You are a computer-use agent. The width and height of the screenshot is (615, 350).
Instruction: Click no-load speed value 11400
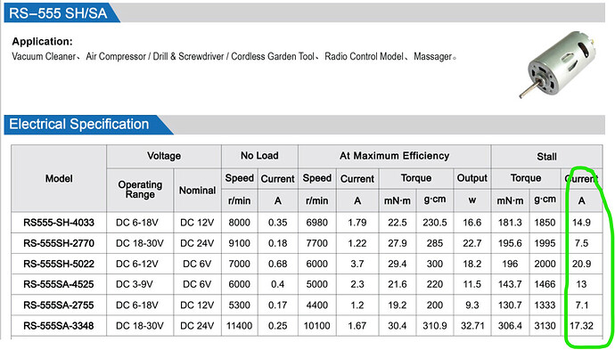click(239, 326)
